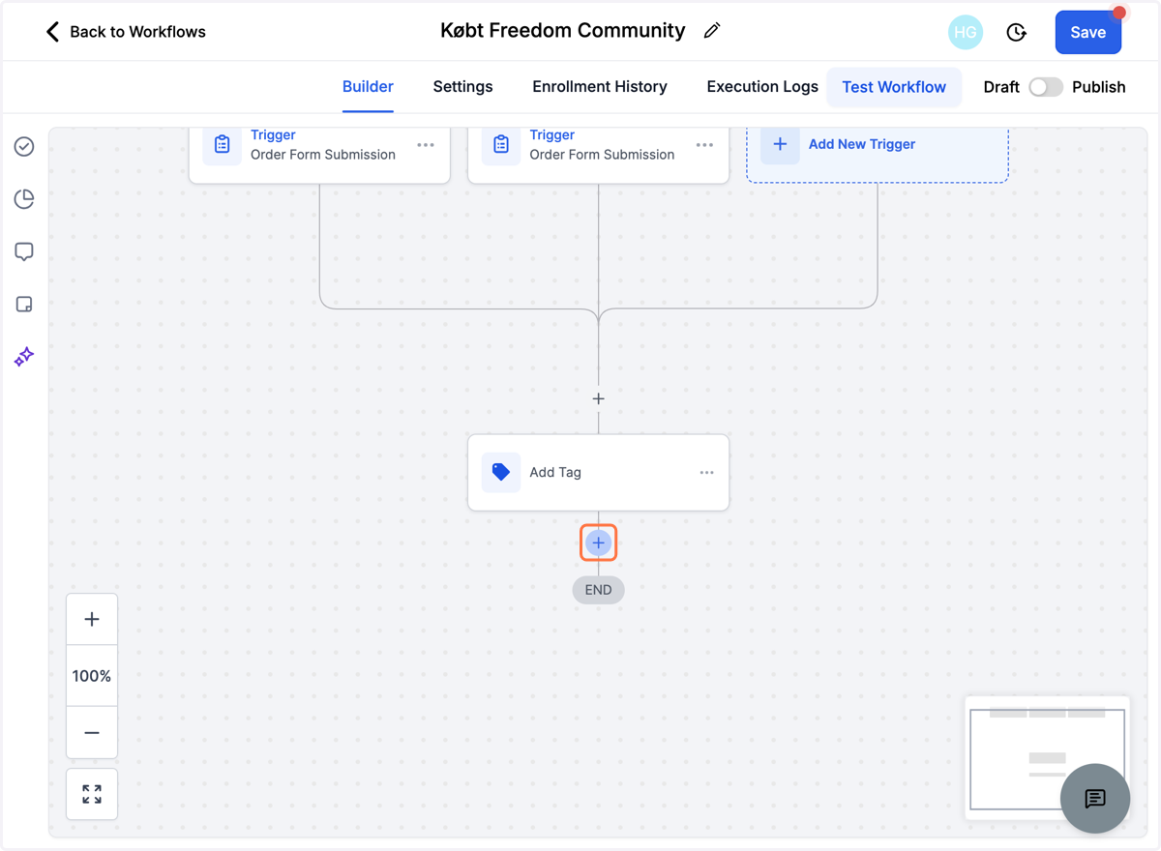
Task: Click the blue tag icon on Add Tag
Action: click(x=501, y=472)
